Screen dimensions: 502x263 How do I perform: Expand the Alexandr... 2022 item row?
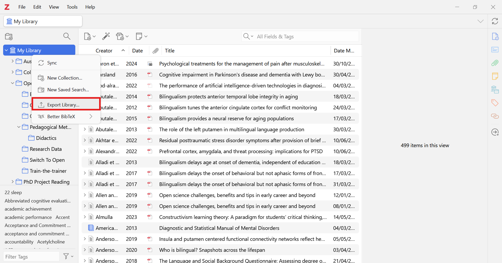[x=85, y=151]
